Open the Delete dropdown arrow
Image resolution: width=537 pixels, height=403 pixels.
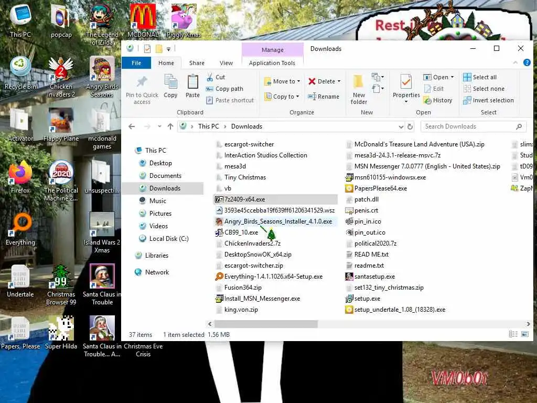pos(339,81)
